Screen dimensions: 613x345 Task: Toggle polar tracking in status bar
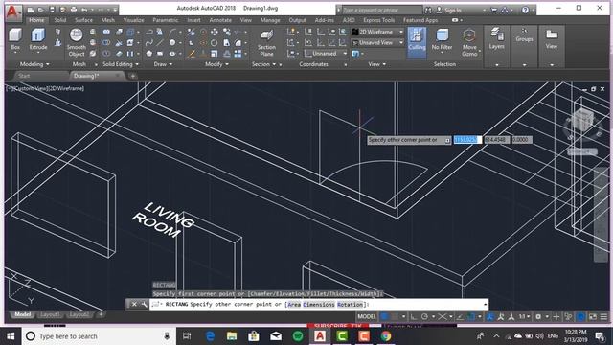(x=424, y=317)
